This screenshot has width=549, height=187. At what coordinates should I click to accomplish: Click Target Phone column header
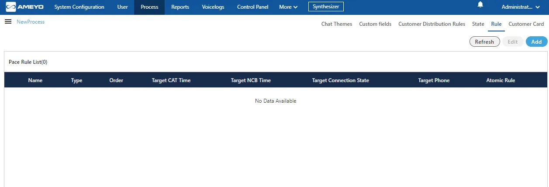tap(434, 80)
